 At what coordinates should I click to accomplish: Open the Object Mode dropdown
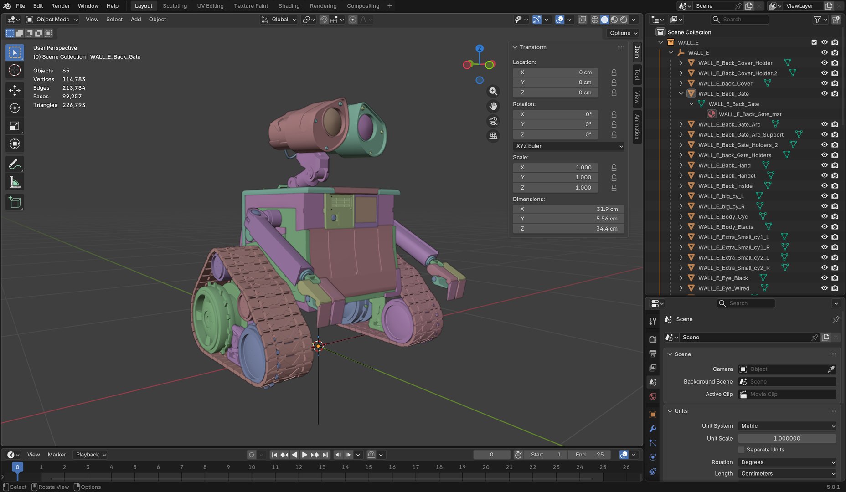pyautogui.click(x=52, y=20)
